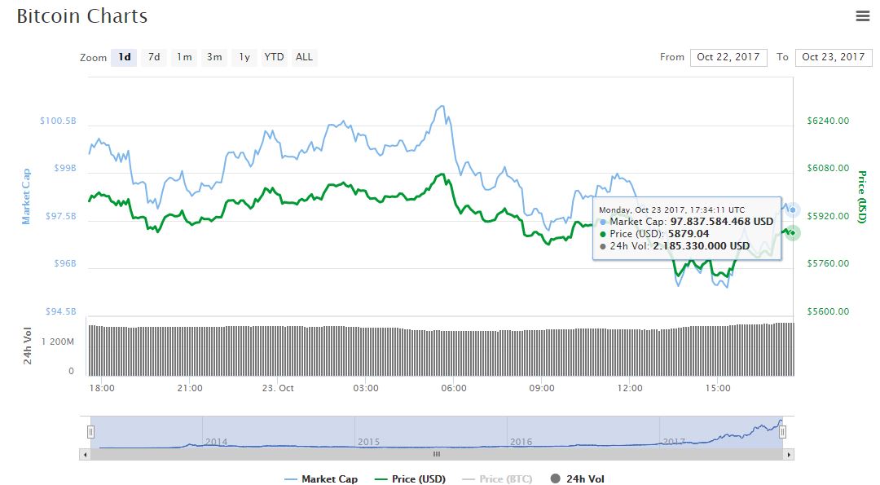Click the $5920.00 price axis label
This screenshot has height=485, width=880.
[x=828, y=216]
